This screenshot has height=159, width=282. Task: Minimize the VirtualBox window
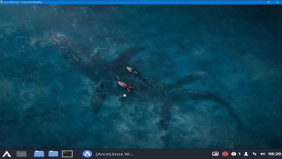[260, 2]
